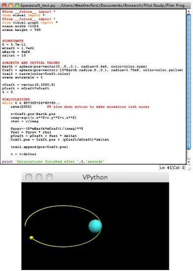Click the cyan Earth sphere in VPython
Screen dimensions: 193x271
[x=96, y=226]
